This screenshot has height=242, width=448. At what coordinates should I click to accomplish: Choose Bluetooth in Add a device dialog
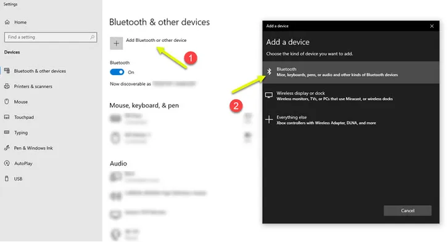click(x=351, y=72)
